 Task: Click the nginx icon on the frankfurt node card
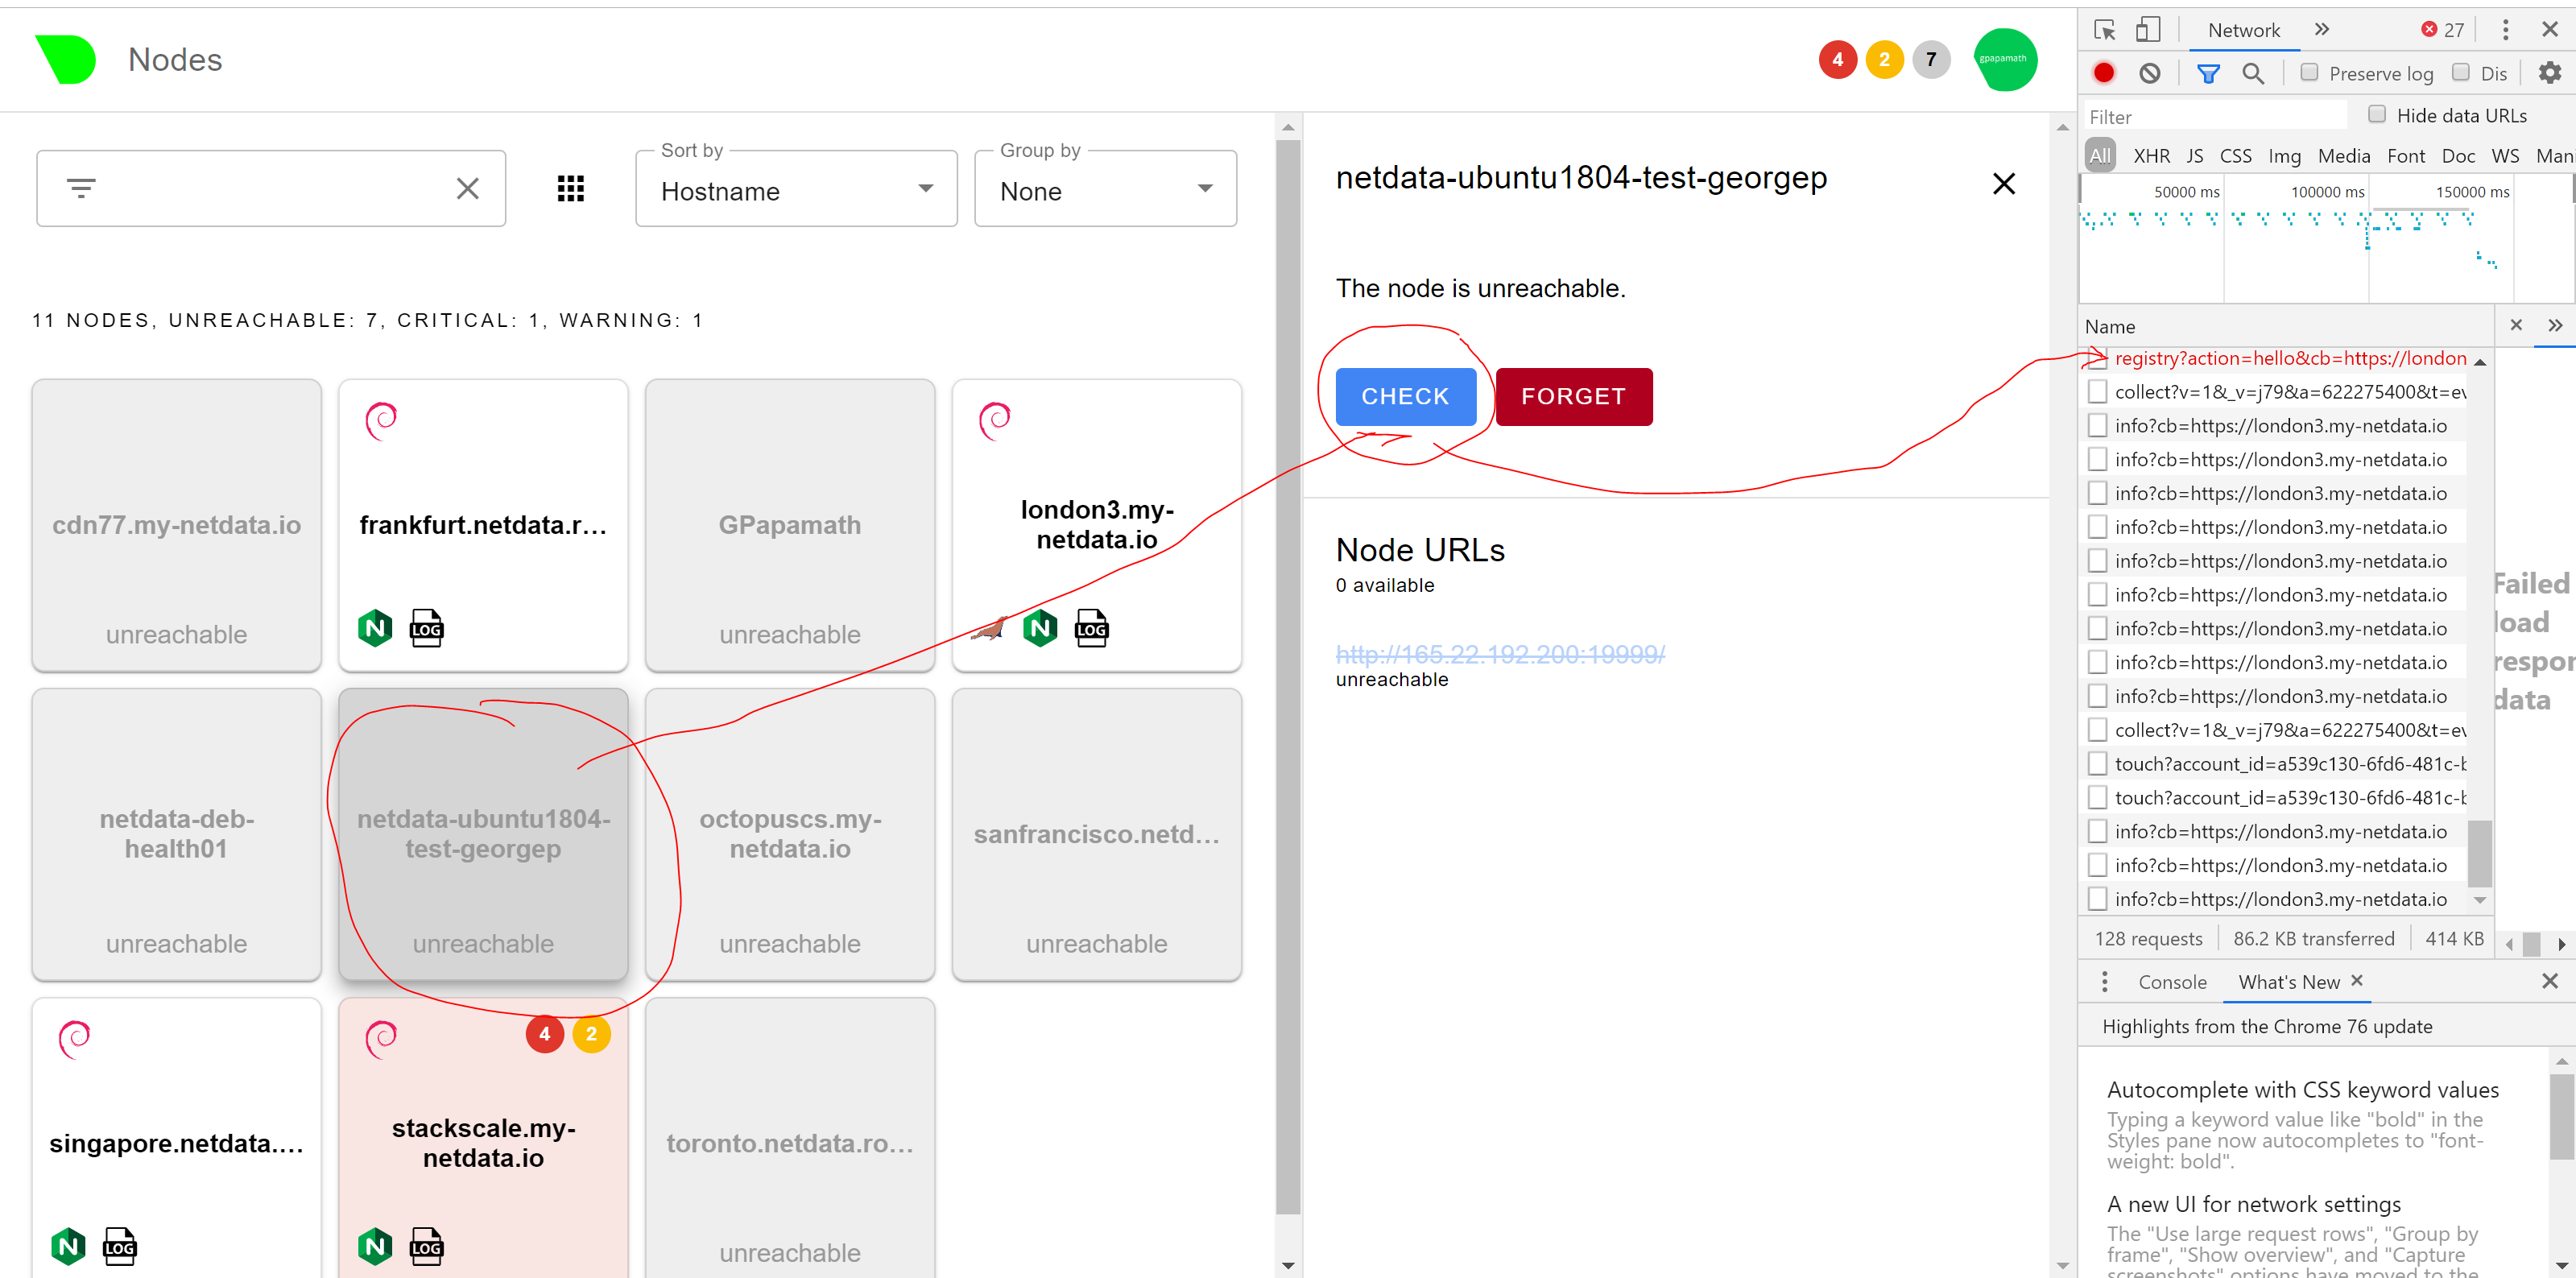(x=375, y=627)
